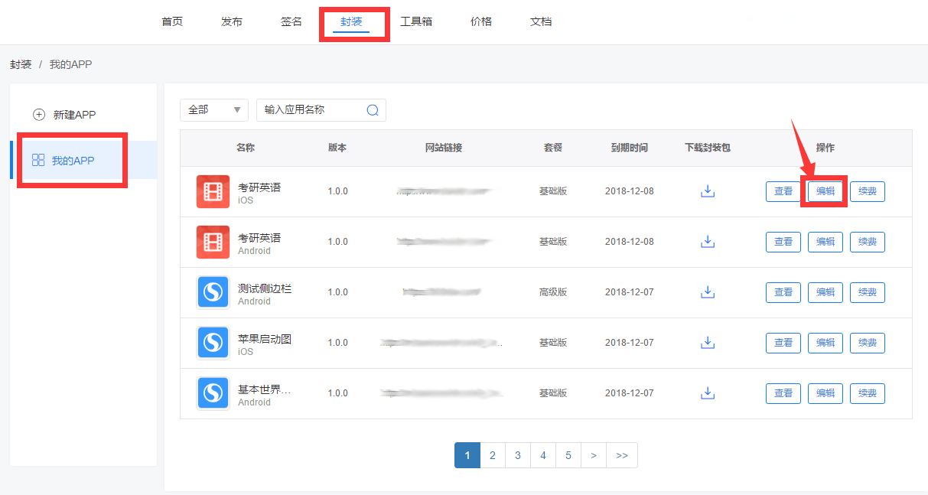Click 查看 for 基本世界 app

[783, 393]
